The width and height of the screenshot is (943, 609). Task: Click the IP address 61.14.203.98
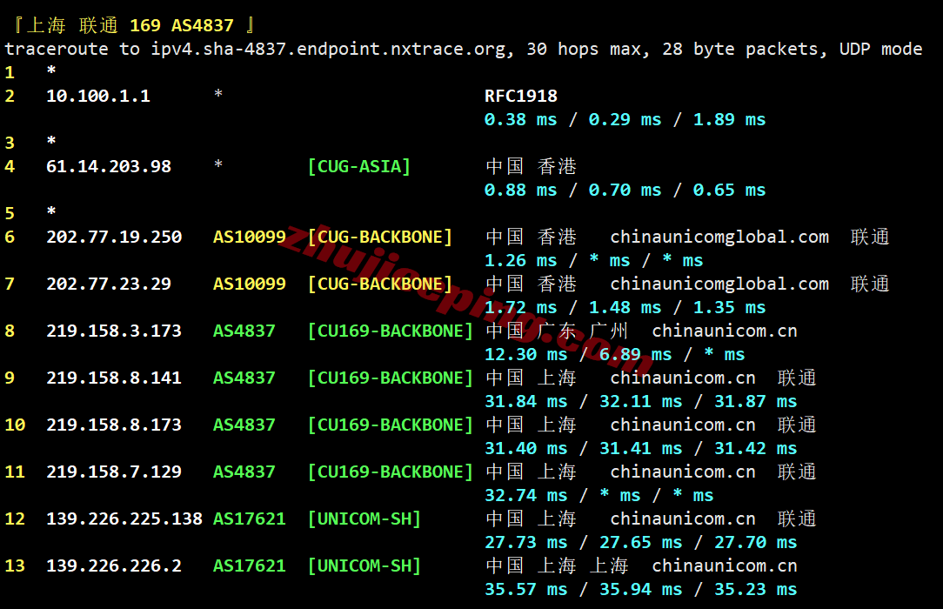pos(109,166)
